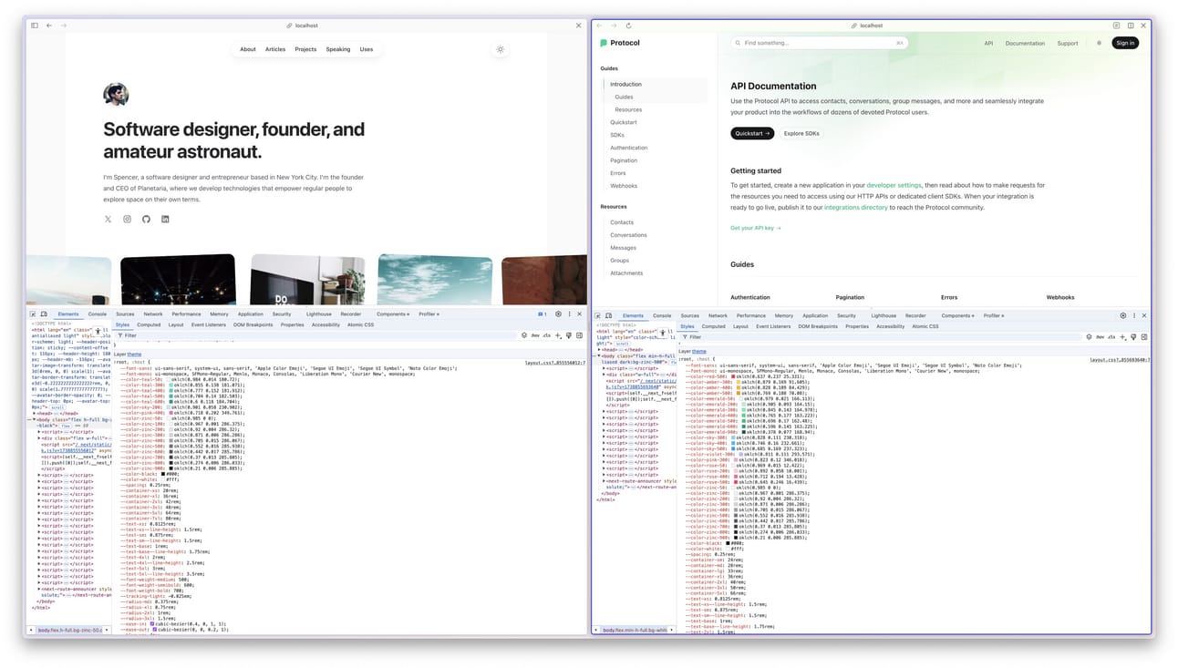This screenshot has height=668, width=1178.
Task: Go back in the left browser window
Action: pyautogui.click(x=49, y=26)
